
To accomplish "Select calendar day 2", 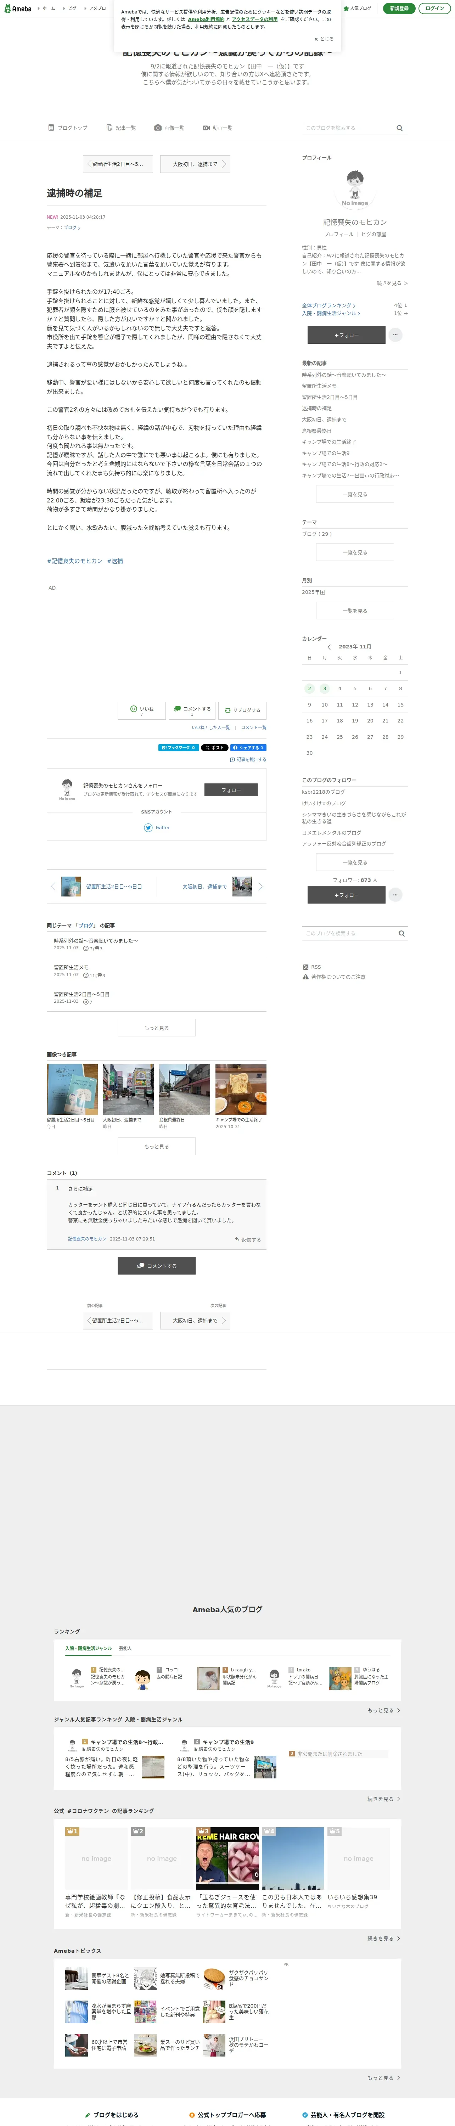I will (x=310, y=688).
